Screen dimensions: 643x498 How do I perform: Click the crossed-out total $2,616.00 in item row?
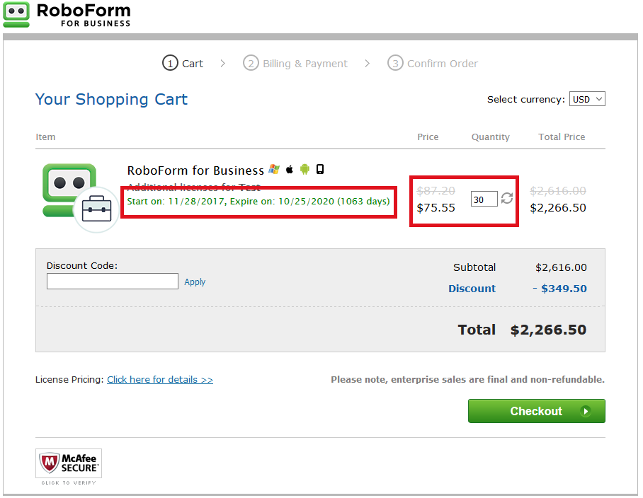(x=558, y=190)
